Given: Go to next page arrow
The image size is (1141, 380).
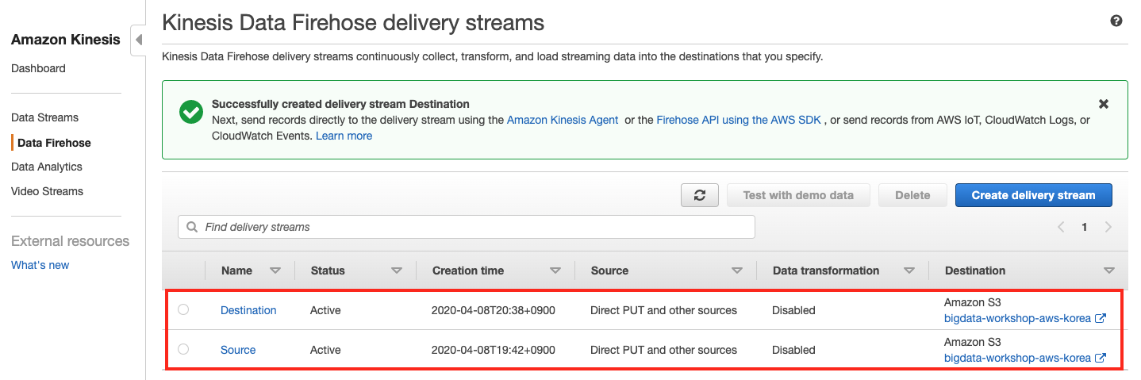Looking at the screenshot, I should tap(1108, 227).
